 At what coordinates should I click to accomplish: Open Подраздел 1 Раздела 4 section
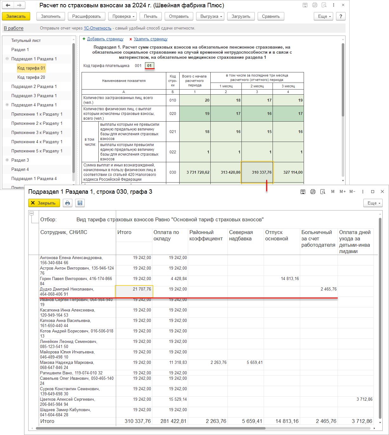(34, 178)
